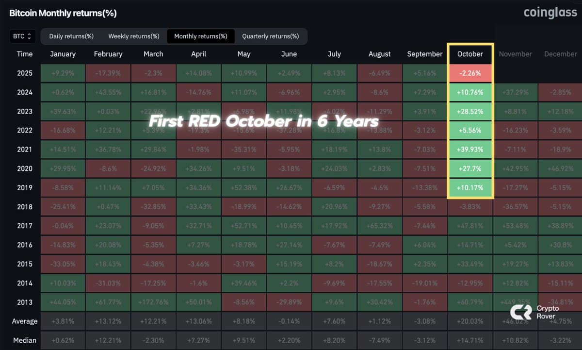Open the Quarterly returns(%) view

point(271,36)
